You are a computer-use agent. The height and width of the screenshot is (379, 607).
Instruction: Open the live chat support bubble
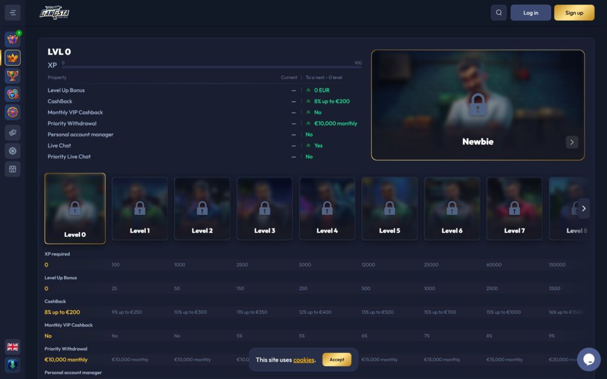click(589, 359)
